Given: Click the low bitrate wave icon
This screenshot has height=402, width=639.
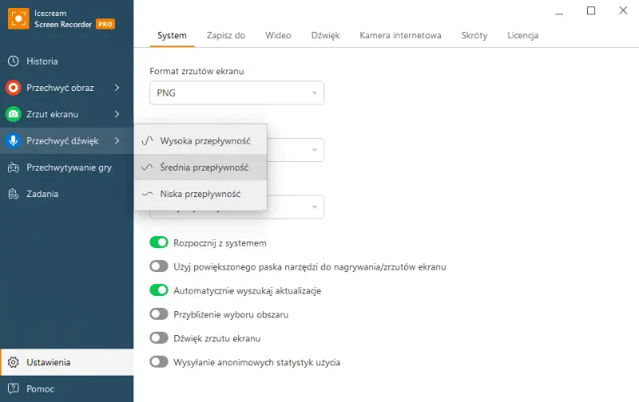Looking at the screenshot, I should tap(147, 194).
